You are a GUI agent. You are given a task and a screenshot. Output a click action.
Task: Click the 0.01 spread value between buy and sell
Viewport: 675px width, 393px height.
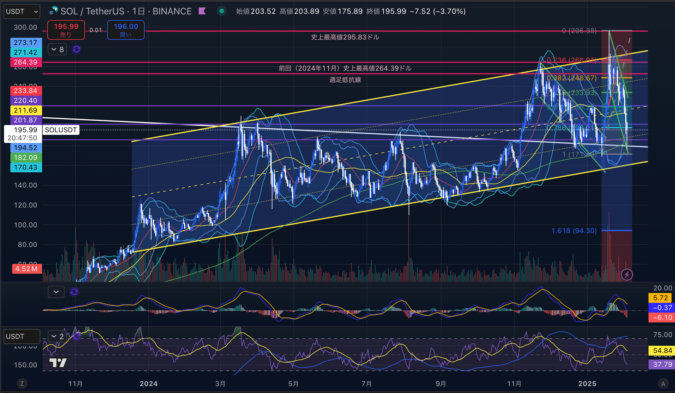coord(96,30)
